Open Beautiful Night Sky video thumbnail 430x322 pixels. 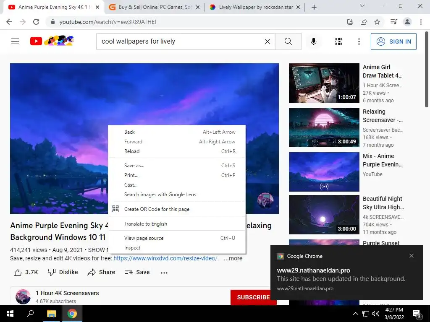pos(324,215)
